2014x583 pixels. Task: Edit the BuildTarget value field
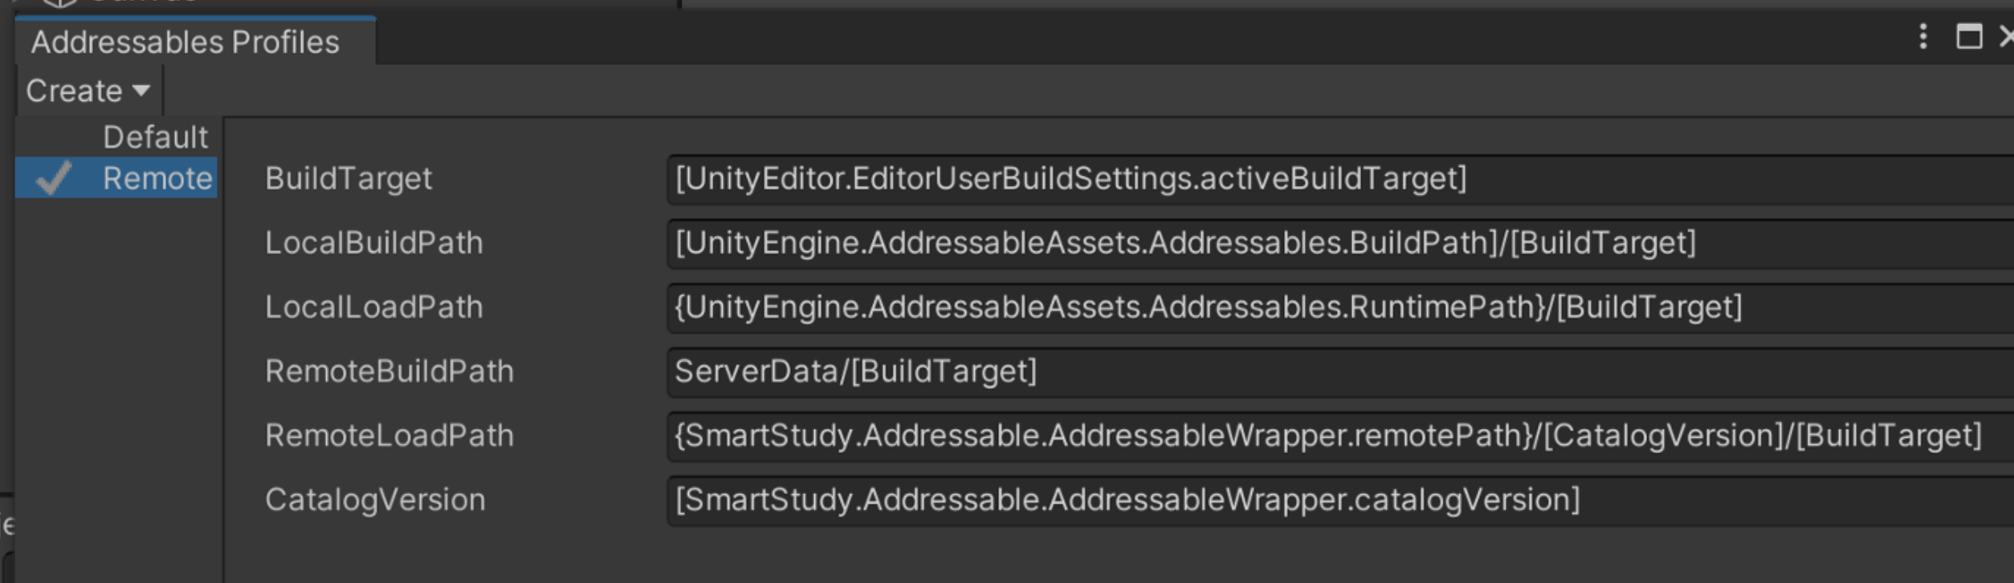pyautogui.click(x=1340, y=179)
